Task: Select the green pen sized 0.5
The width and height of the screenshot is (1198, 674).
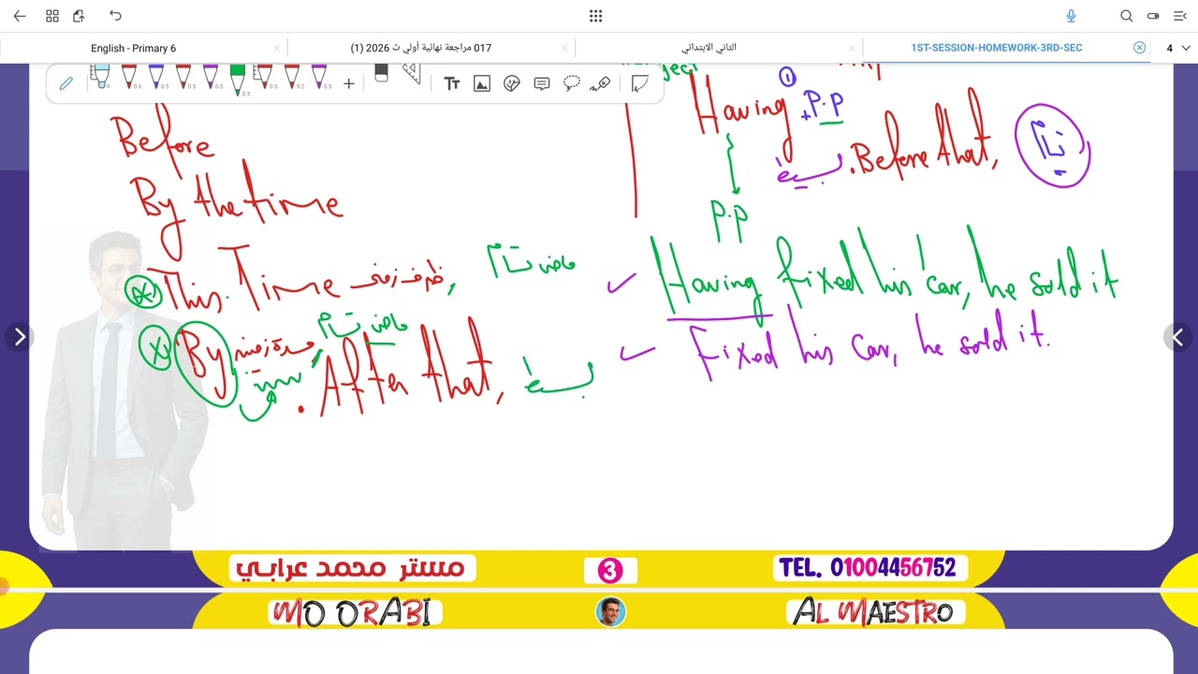Action: [x=238, y=79]
